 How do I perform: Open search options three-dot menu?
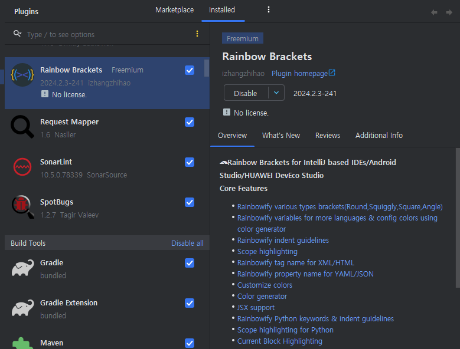click(197, 34)
